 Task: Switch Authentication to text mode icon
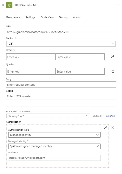105,128
